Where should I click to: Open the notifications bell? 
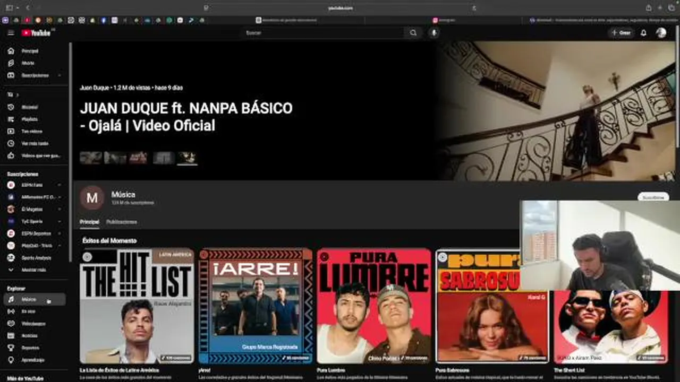(643, 33)
